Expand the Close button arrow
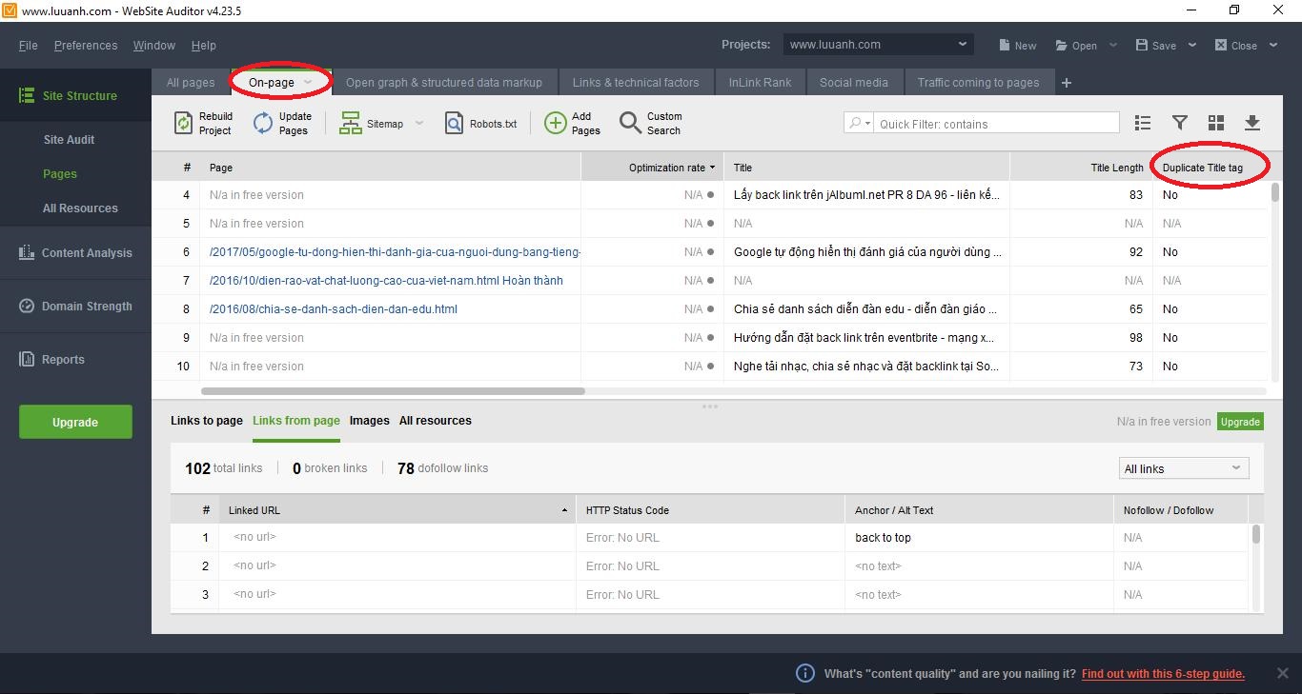This screenshot has height=694, width=1302. click(1273, 46)
